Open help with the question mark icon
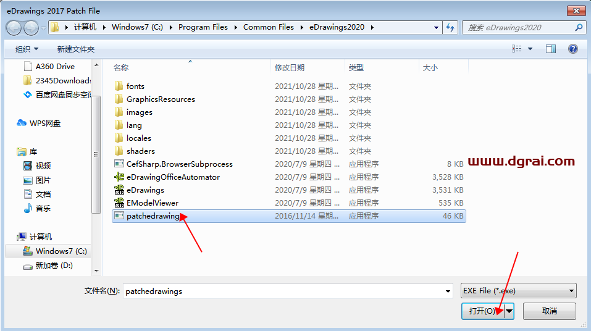The width and height of the screenshot is (591, 331). coord(573,49)
